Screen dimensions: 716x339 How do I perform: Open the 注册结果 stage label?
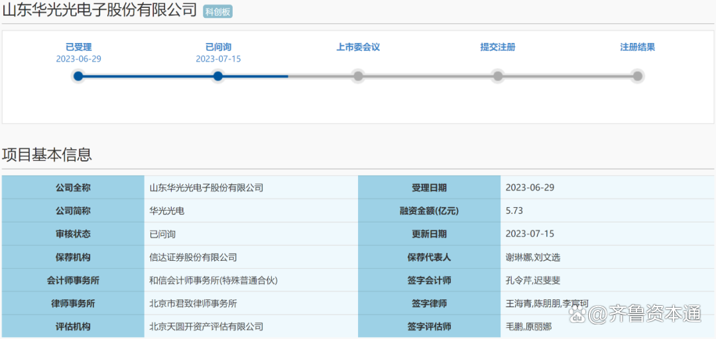(637, 47)
